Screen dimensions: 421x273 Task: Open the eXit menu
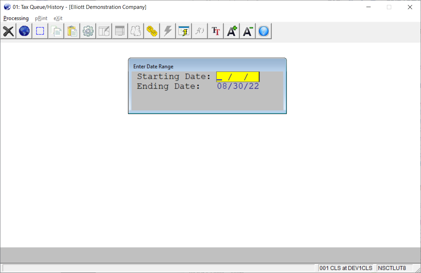coord(58,18)
